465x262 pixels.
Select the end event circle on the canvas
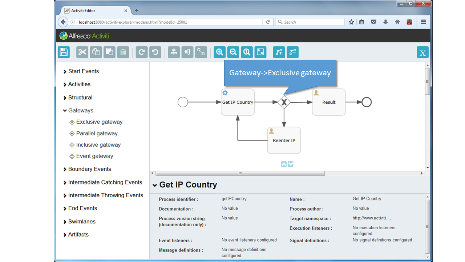(367, 102)
